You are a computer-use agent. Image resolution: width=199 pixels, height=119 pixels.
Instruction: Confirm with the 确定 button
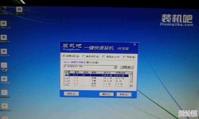point(106,94)
